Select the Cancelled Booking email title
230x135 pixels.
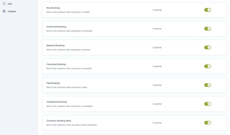56,64
